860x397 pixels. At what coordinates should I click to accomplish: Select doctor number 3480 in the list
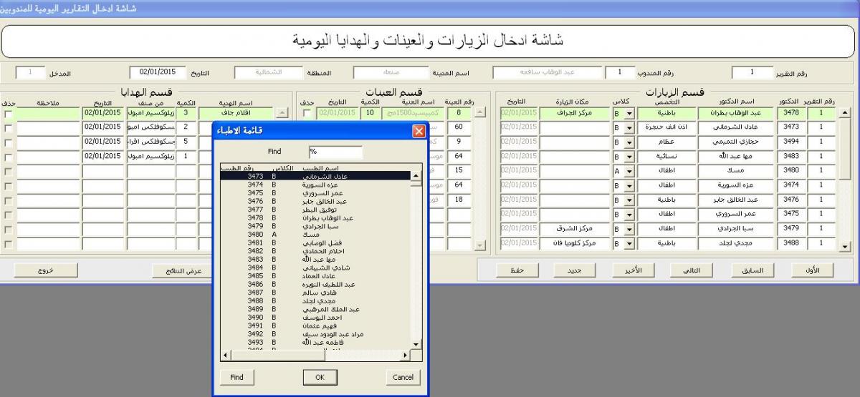point(315,234)
